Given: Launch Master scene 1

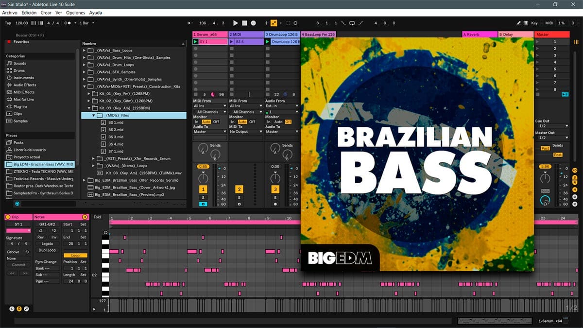Looking at the screenshot, I should click(538, 42).
